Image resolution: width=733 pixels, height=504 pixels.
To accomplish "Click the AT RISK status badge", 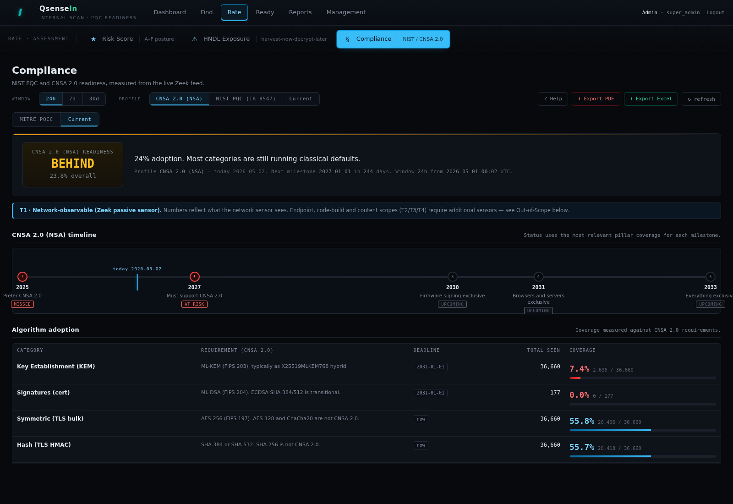I will coord(195,304).
